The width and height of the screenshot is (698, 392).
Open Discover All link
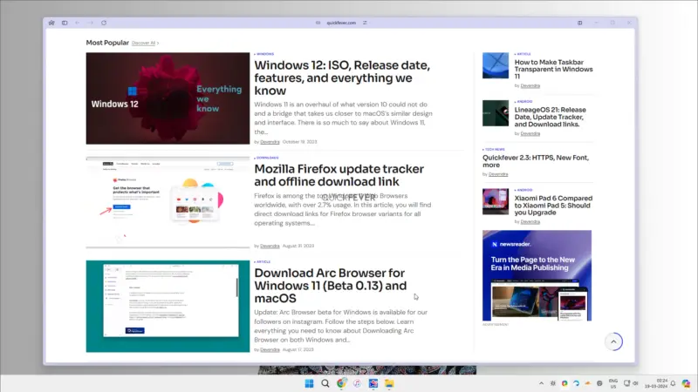click(143, 43)
